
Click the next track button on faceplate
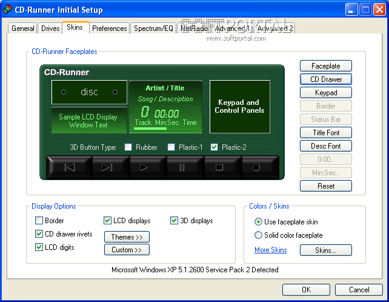[x=111, y=167]
